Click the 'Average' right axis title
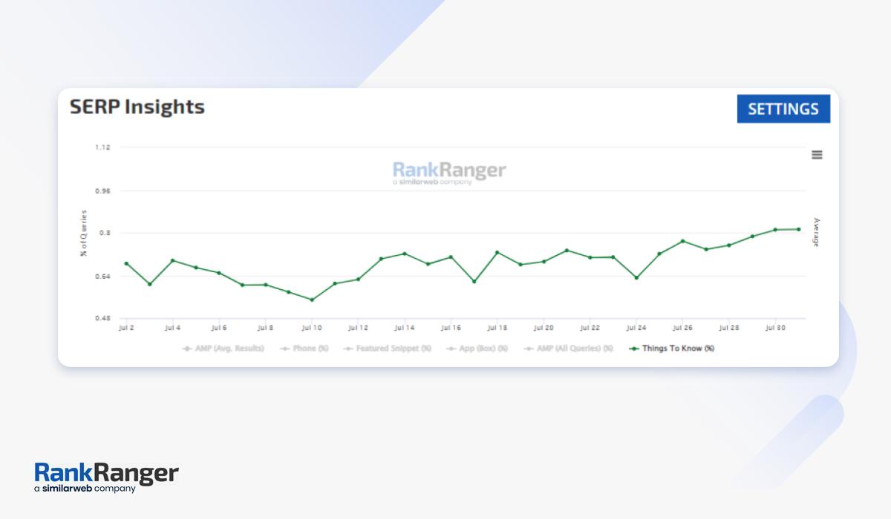 tap(816, 232)
